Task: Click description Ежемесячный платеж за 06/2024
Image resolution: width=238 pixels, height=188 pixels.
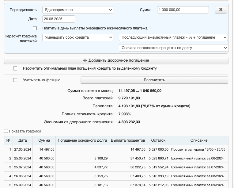Action: 197,158
